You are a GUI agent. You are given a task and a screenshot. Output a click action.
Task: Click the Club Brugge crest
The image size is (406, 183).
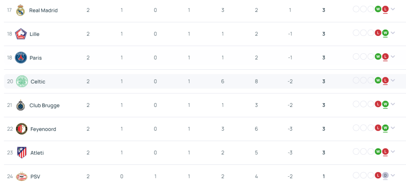20,105
